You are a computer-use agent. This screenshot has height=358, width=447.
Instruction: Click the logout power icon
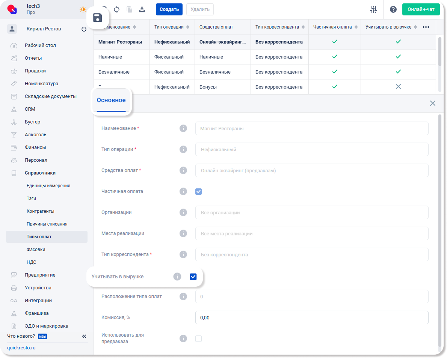(84, 29)
